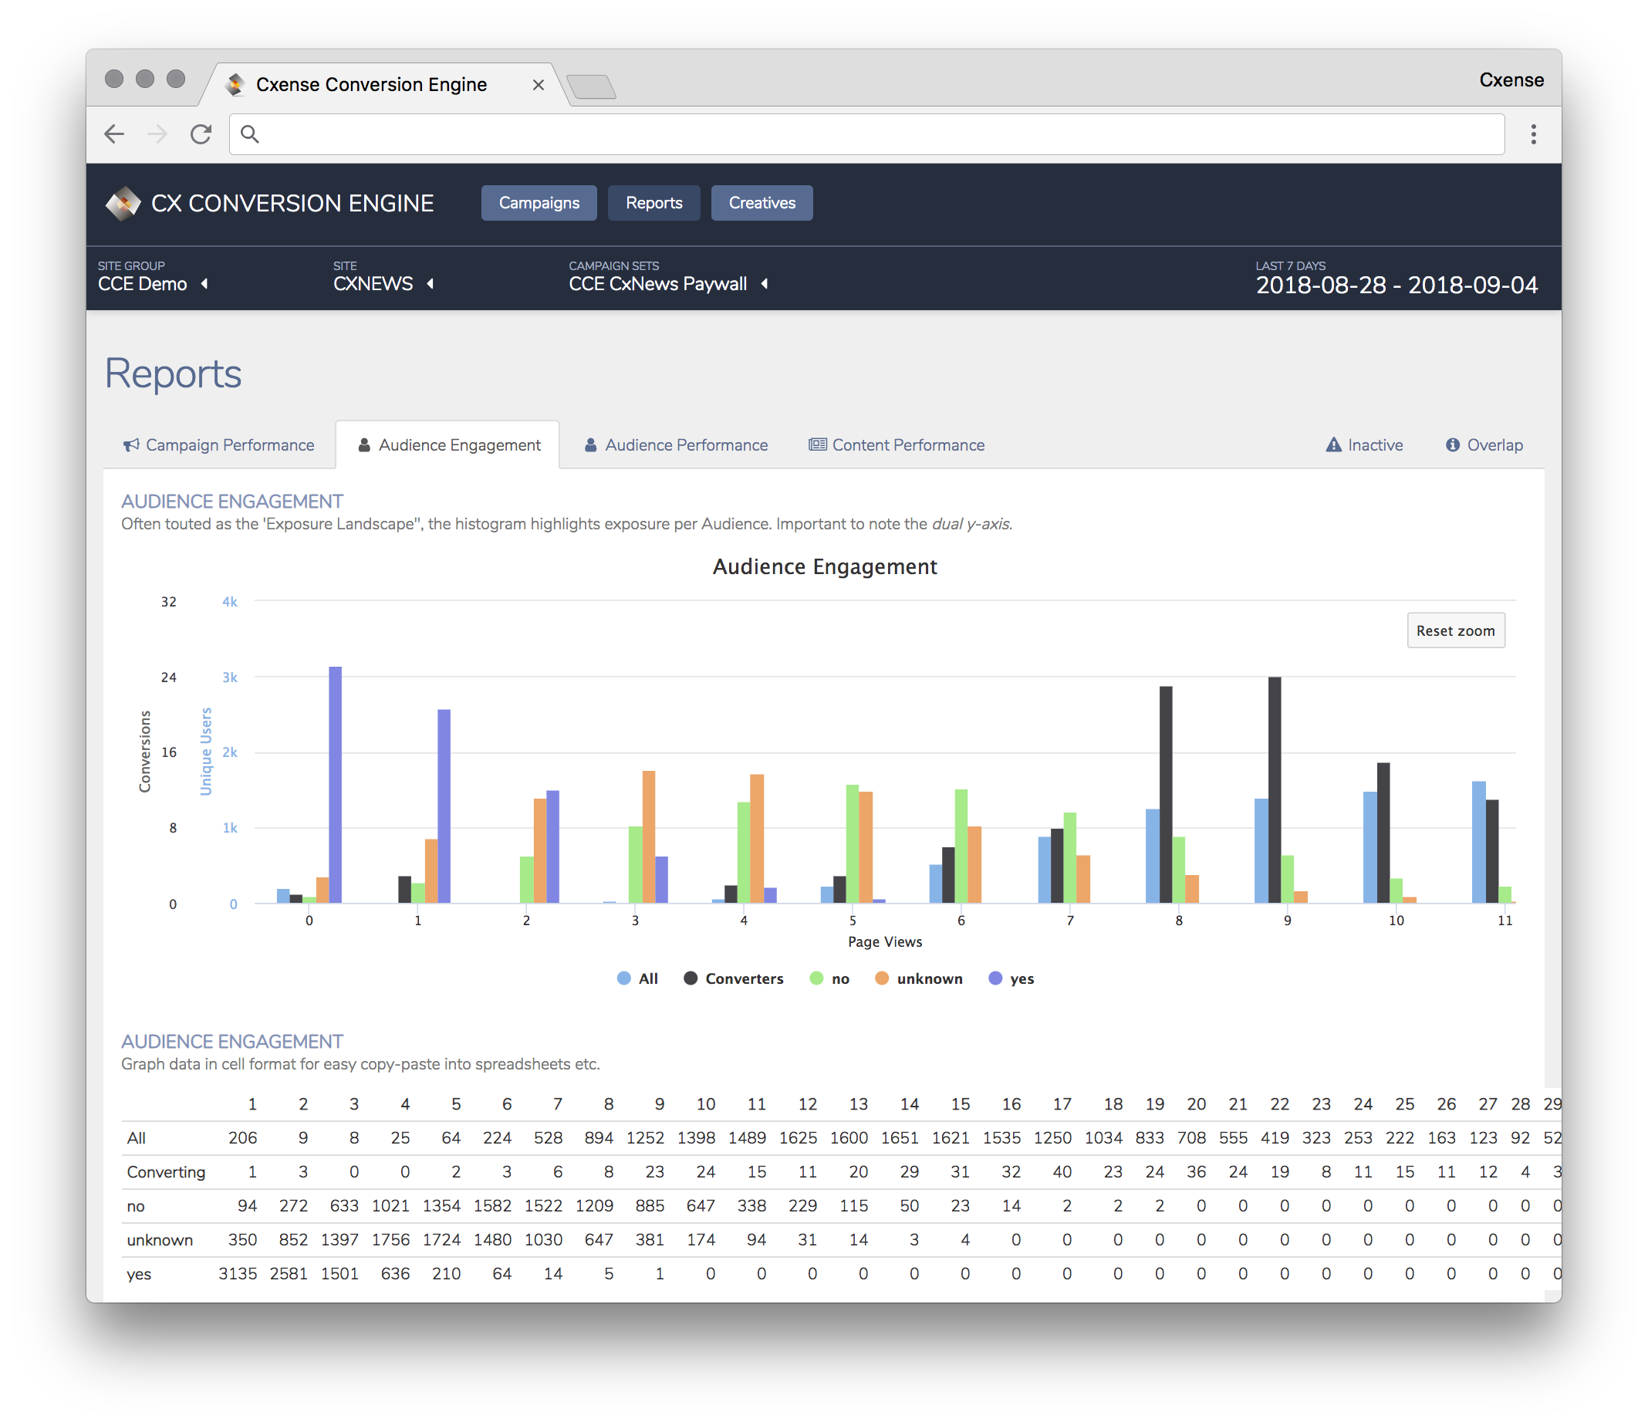Switch to the Audience Performance tab
This screenshot has height=1426, width=1648.
point(676,444)
